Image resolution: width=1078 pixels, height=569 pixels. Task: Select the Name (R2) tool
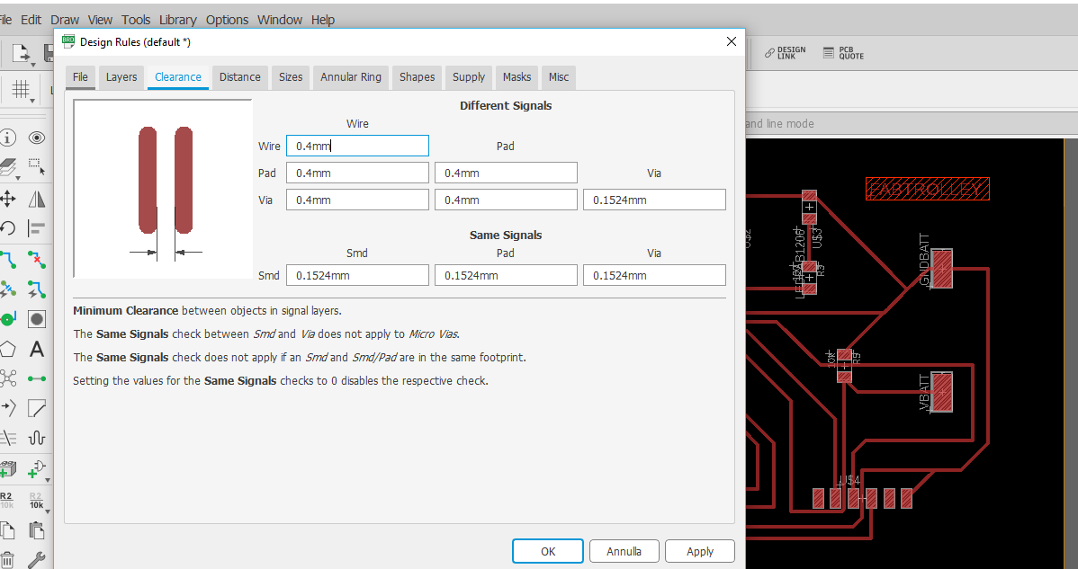pyautogui.click(x=6, y=500)
